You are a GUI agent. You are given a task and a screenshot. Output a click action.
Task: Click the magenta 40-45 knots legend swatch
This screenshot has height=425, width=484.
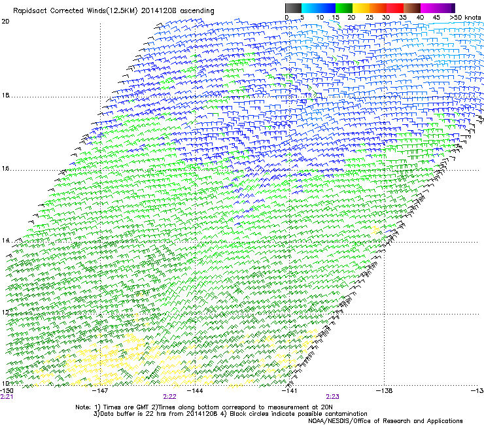[x=429, y=8]
